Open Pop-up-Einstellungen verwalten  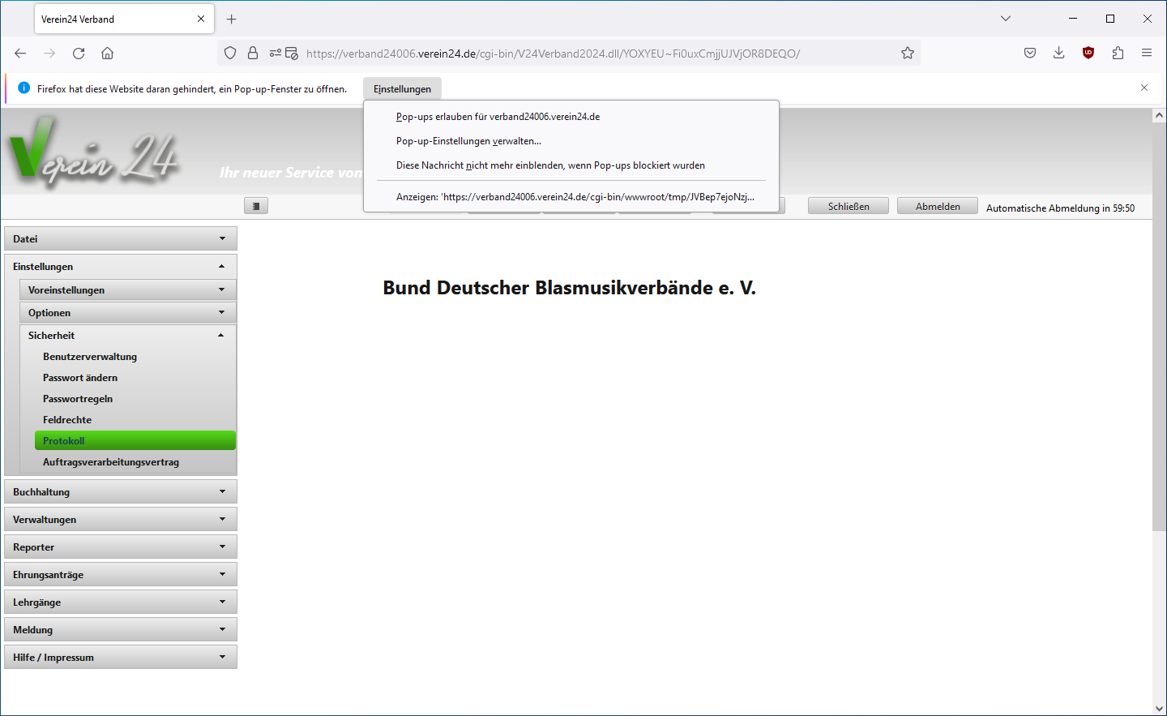click(571, 141)
